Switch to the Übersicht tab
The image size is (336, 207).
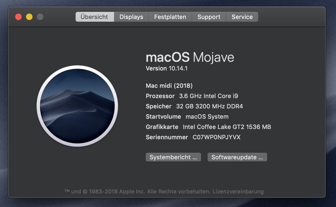point(95,17)
